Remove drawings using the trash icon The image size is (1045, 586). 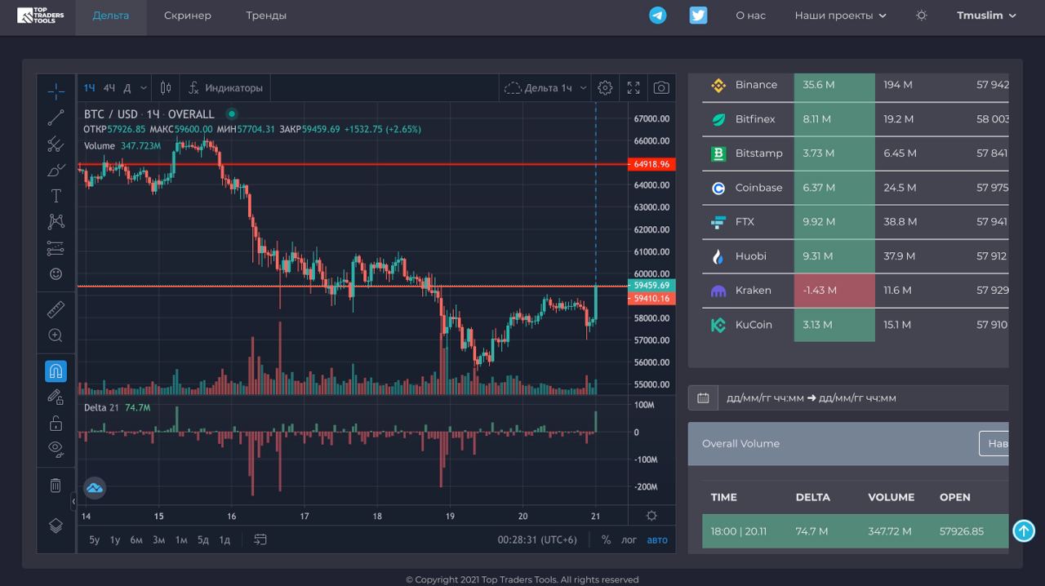point(56,486)
